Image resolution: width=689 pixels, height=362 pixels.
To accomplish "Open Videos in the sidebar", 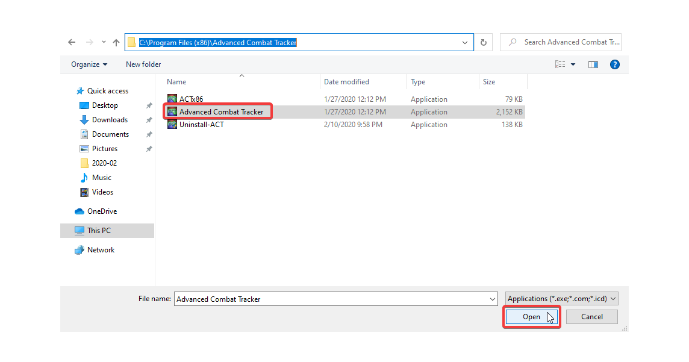I will tap(102, 192).
